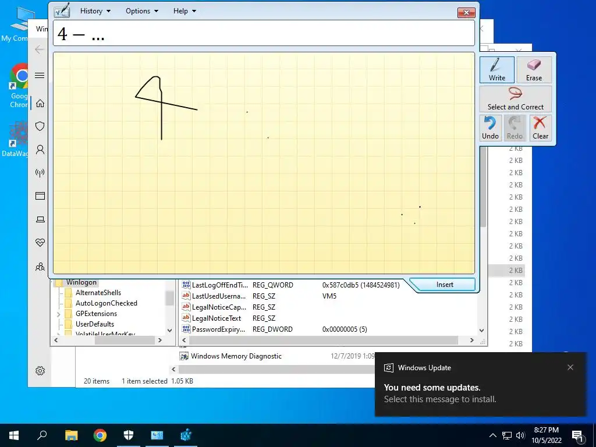The width and height of the screenshot is (596, 447).
Task: Clear the math writing area
Action: coord(540,128)
